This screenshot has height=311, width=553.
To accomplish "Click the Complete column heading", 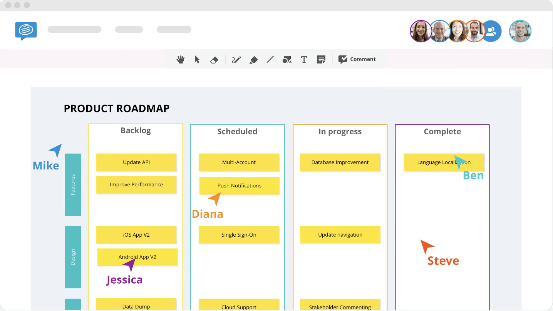I will coord(442,132).
